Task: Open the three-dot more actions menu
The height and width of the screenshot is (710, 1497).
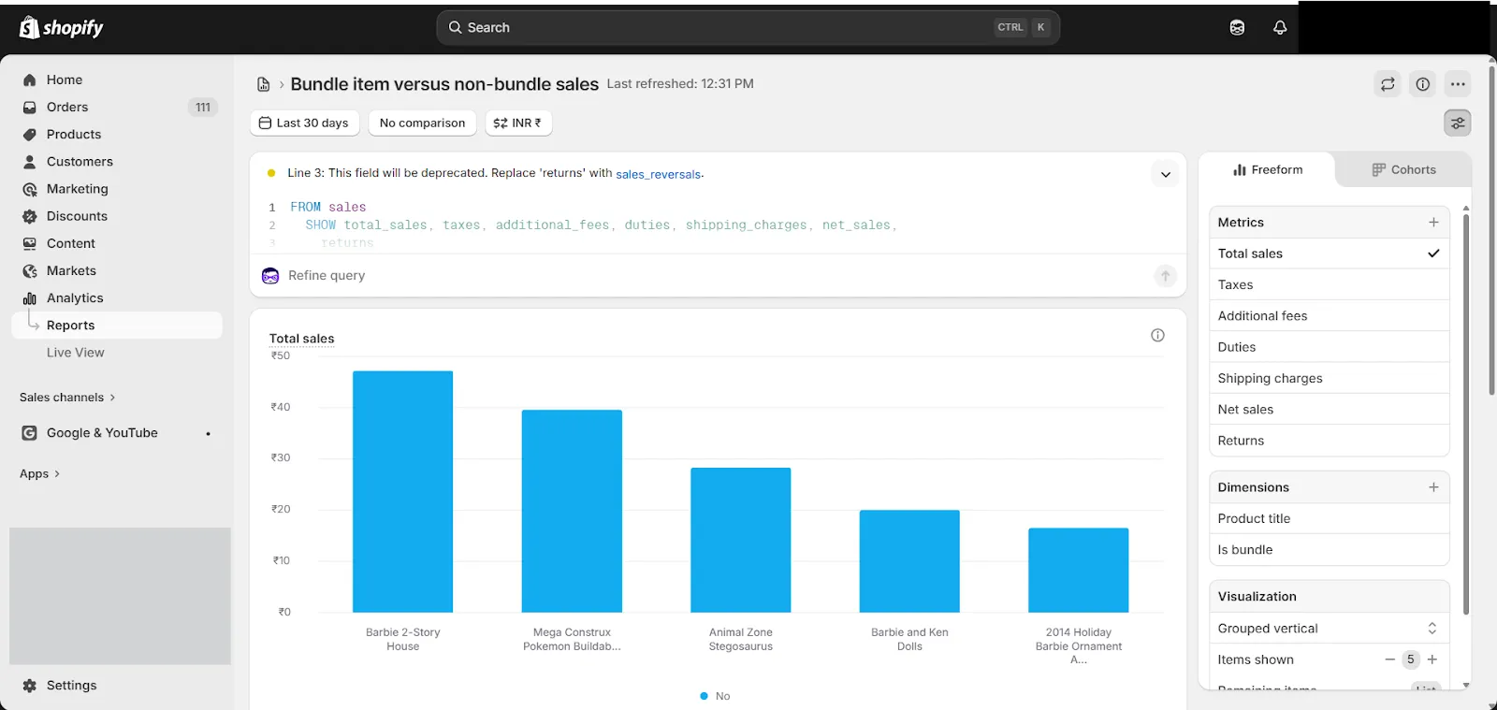Action: click(x=1458, y=84)
